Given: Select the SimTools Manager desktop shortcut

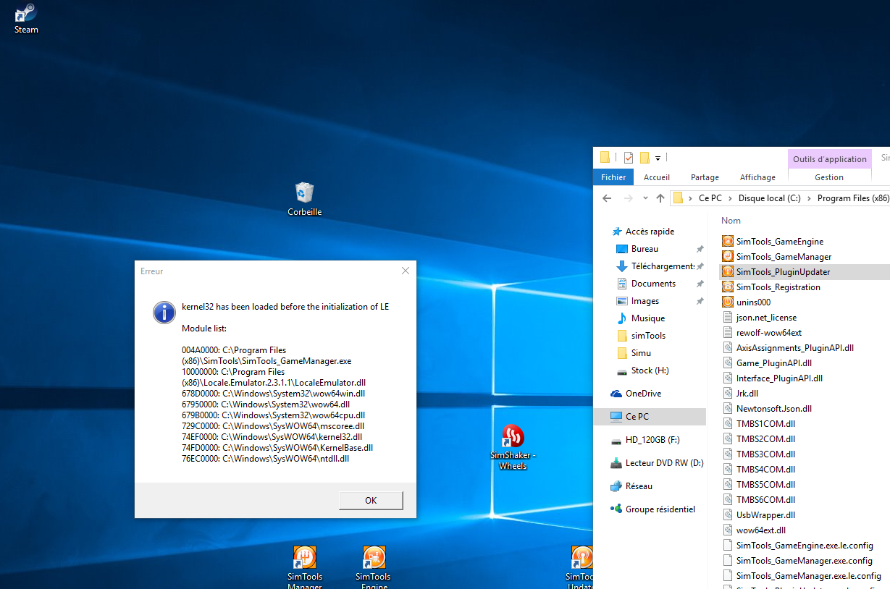Looking at the screenshot, I should (x=305, y=567).
